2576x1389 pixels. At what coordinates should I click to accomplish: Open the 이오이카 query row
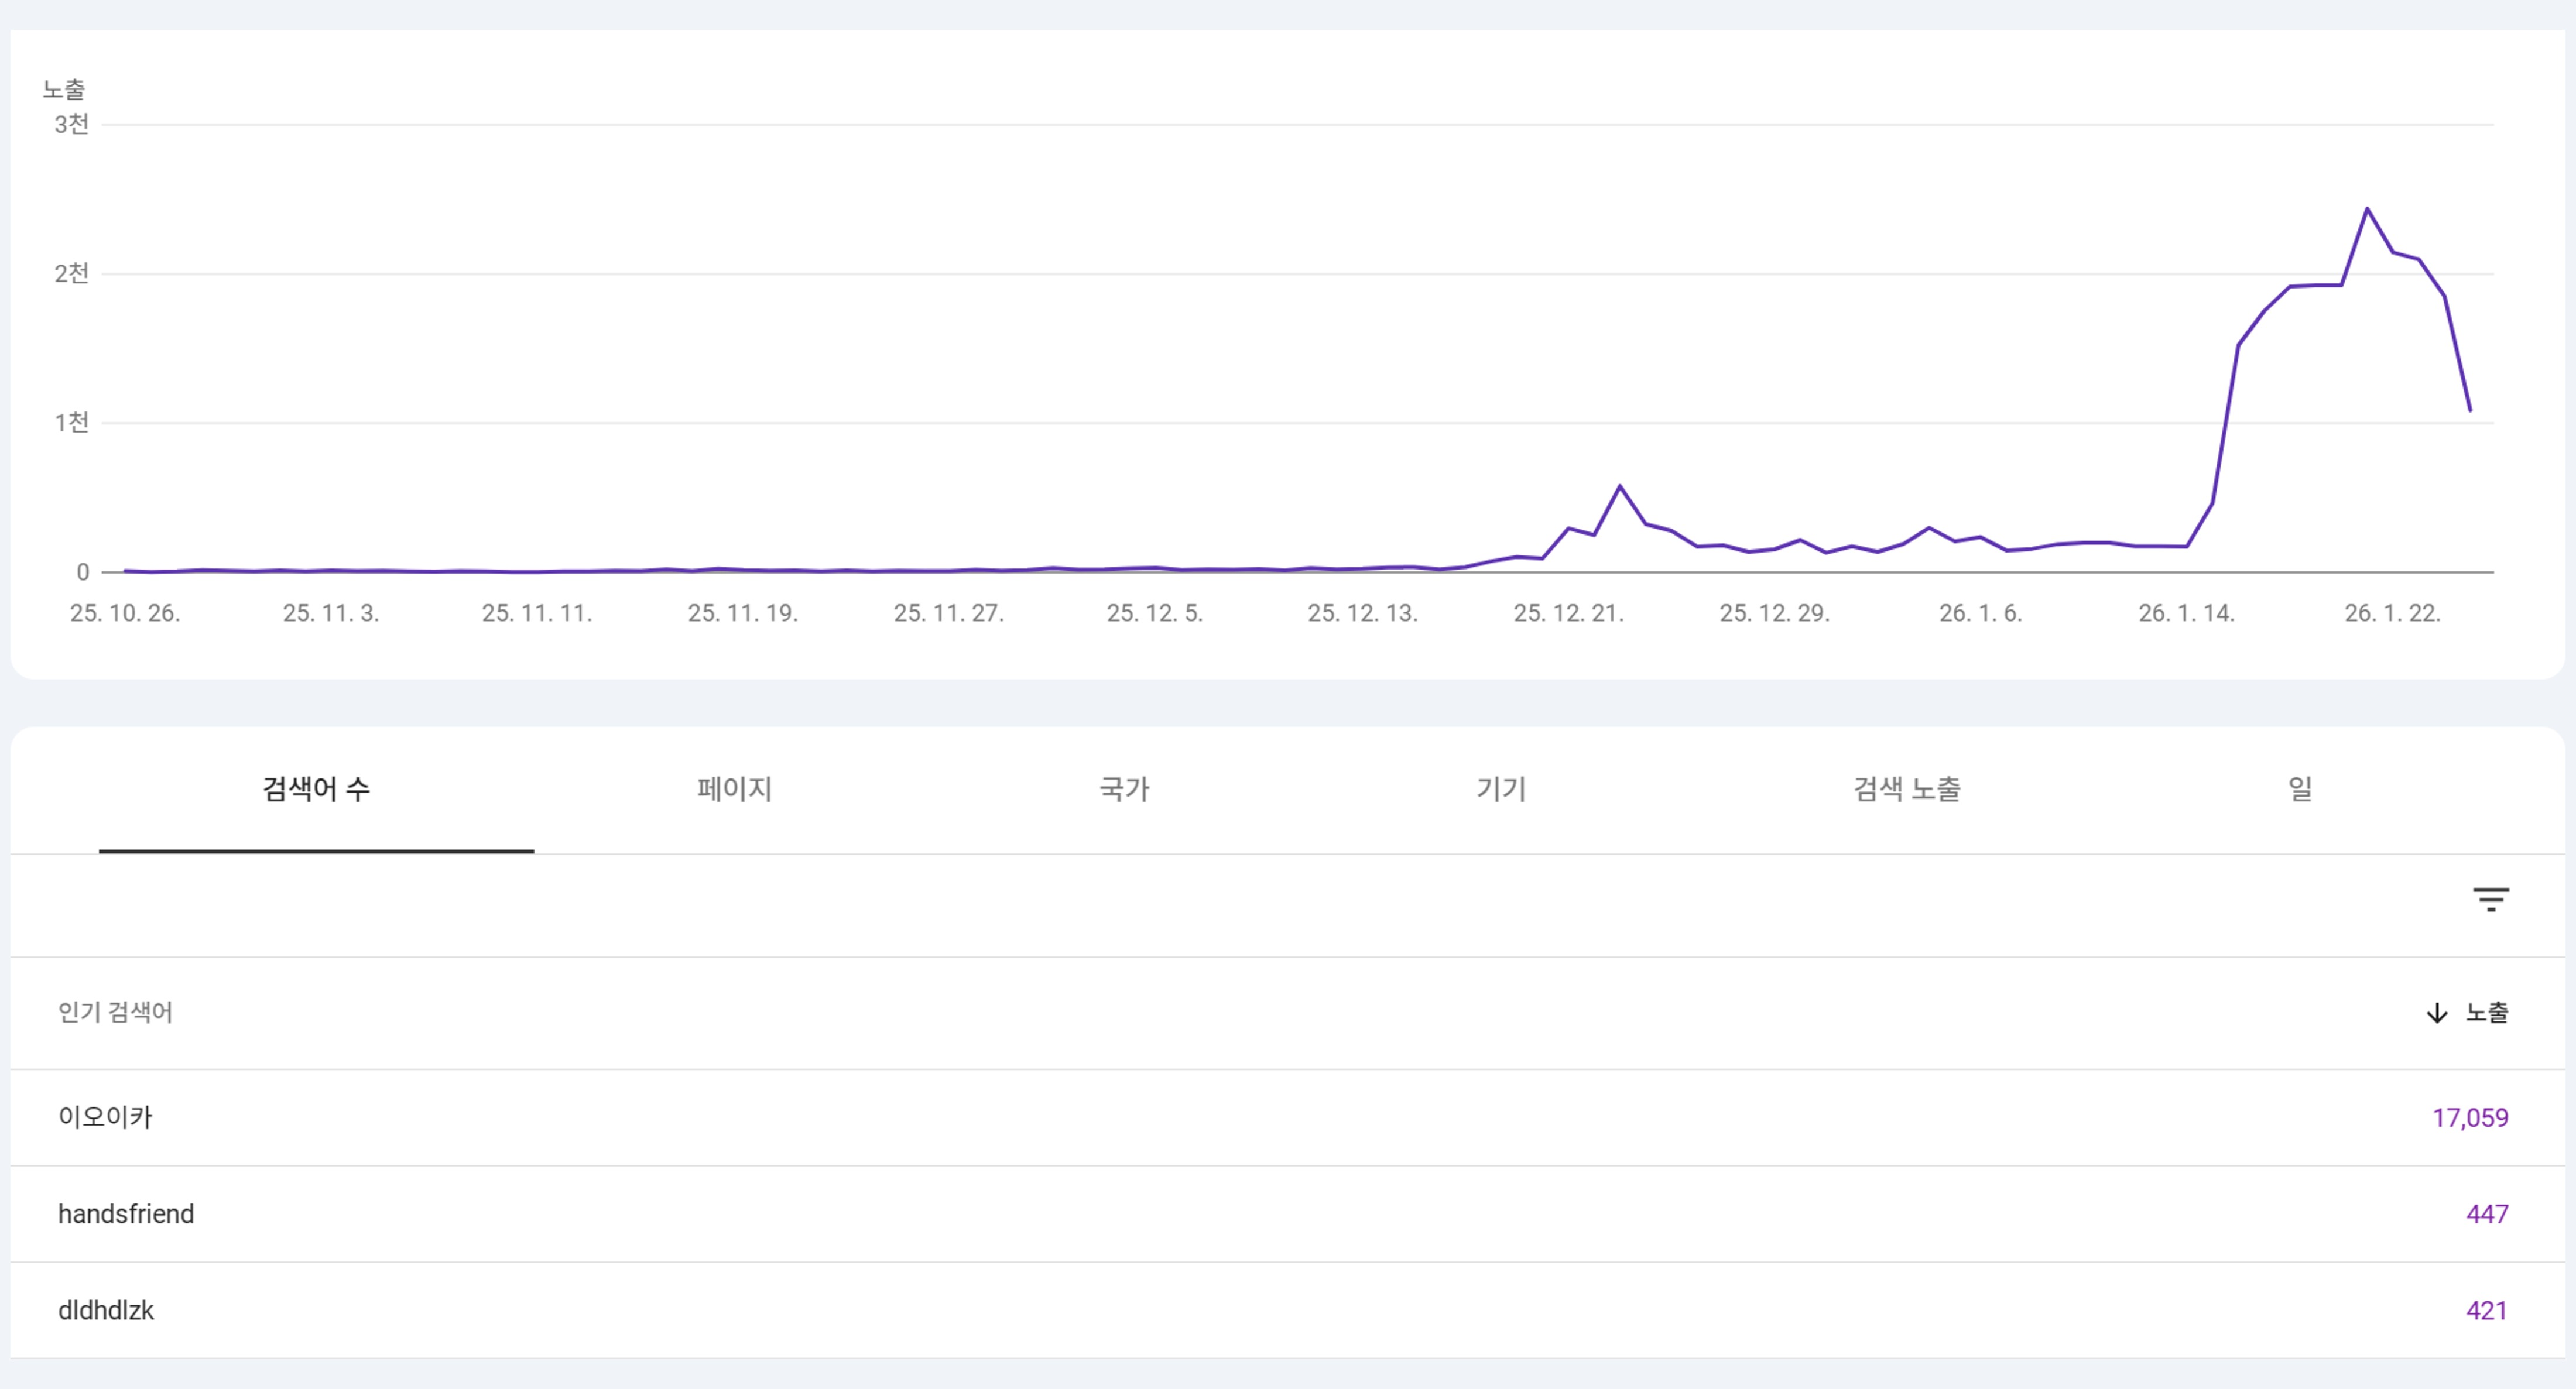click(105, 1117)
